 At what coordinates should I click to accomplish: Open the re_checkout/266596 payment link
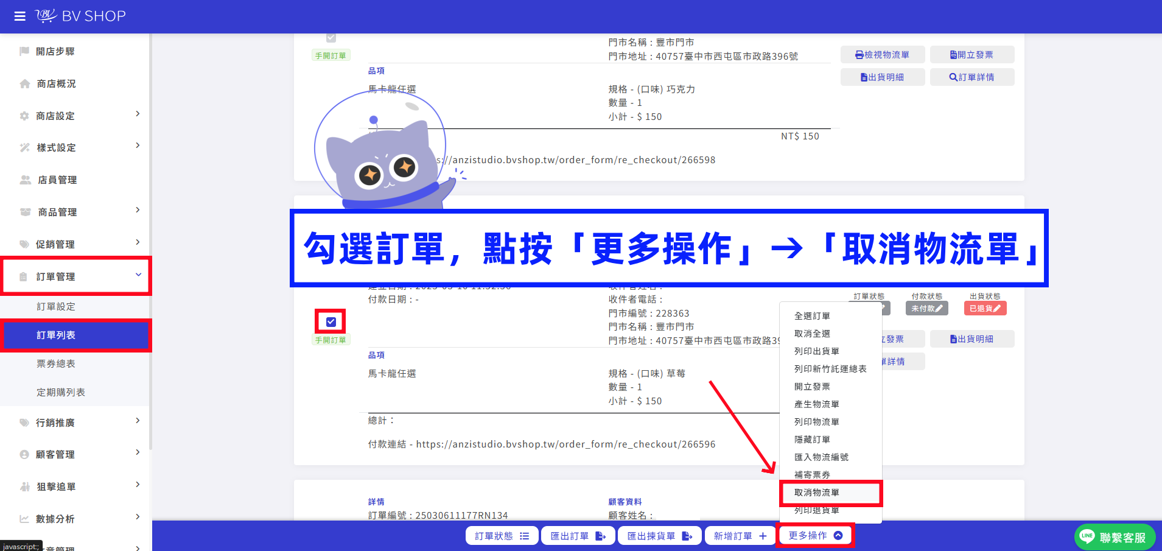click(x=565, y=444)
